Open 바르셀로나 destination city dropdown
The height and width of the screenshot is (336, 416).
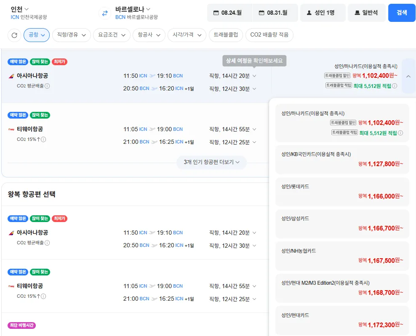(133, 9)
